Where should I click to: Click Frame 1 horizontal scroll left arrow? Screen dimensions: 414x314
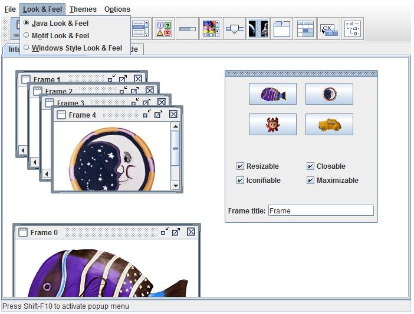pos(23,151)
